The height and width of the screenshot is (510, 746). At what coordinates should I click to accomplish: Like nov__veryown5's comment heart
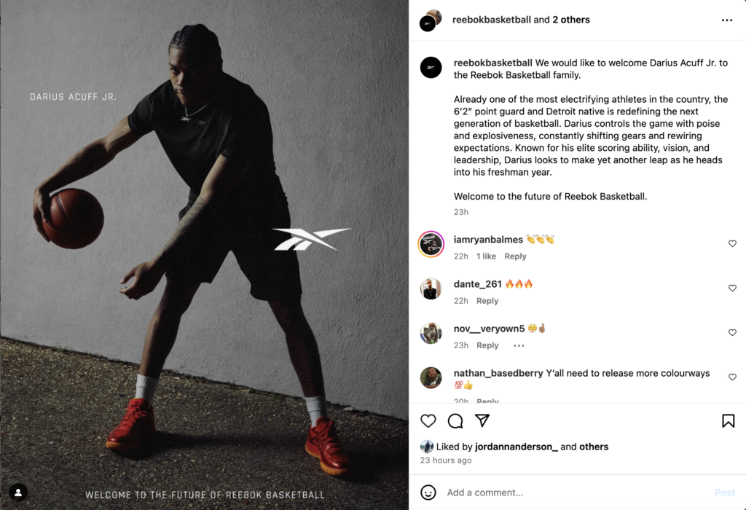coord(732,332)
